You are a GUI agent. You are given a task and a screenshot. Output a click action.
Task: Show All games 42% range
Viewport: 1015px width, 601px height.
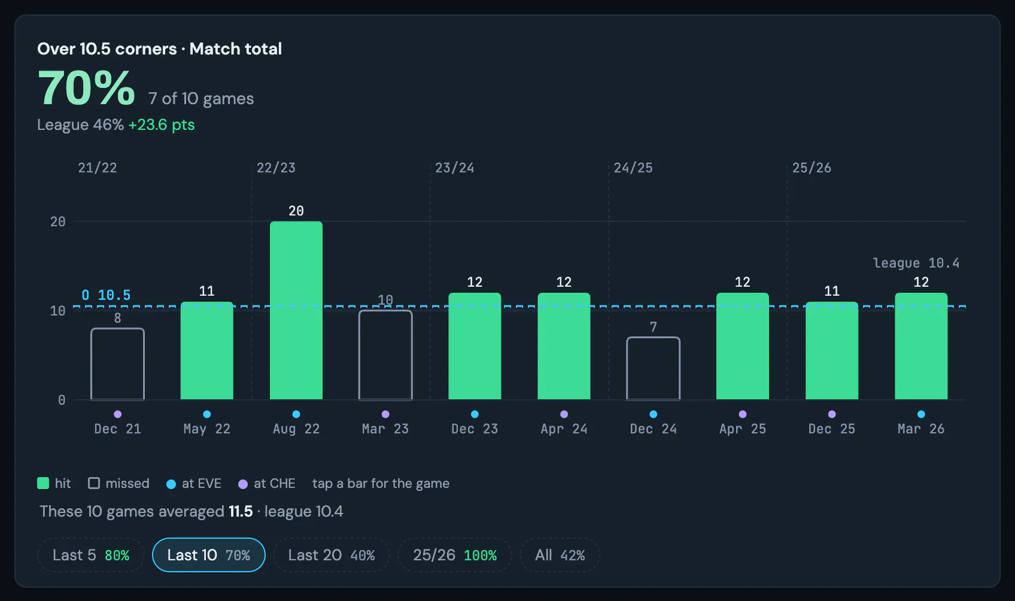click(x=560, y=555)
